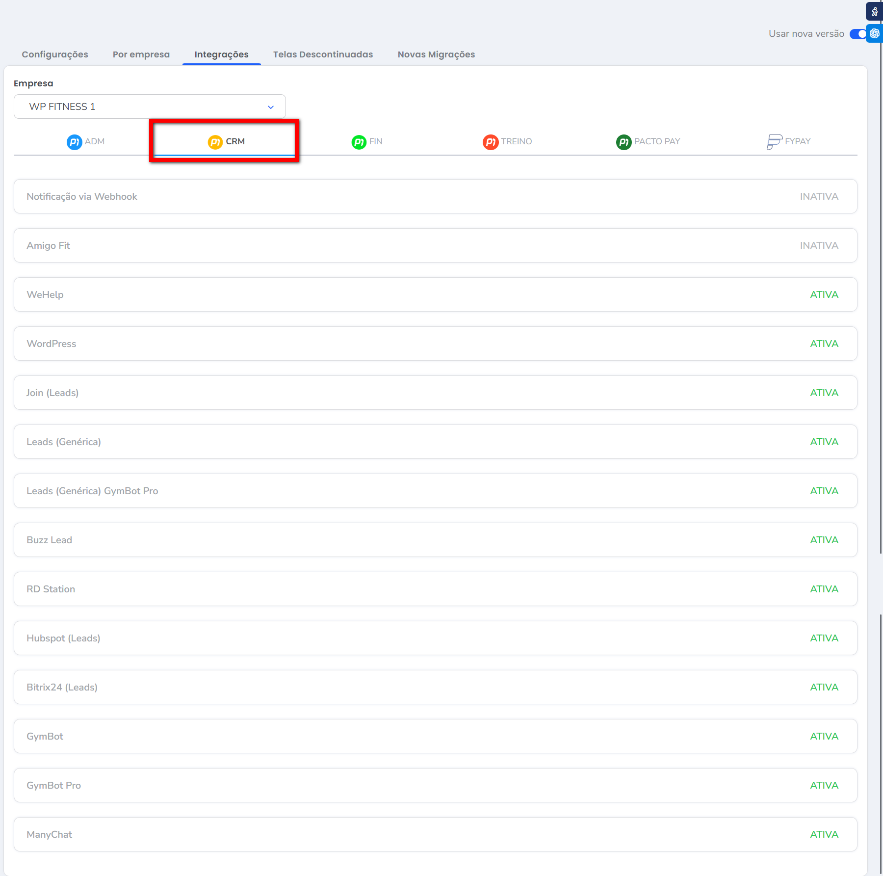Open the accessibility icon at top right
Image resolution: width=883 pixels, height=876 pixels.
click(x=874, y=11)
